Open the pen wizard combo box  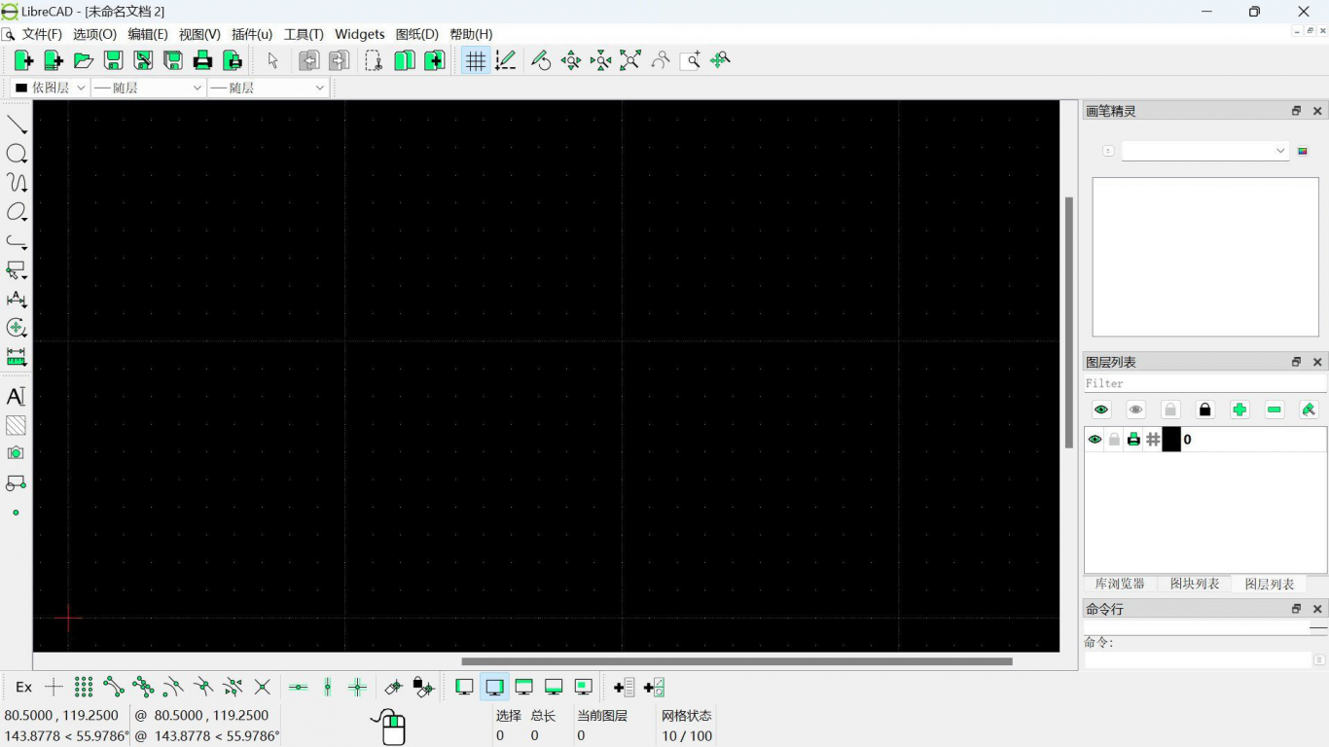(1204, 151)
